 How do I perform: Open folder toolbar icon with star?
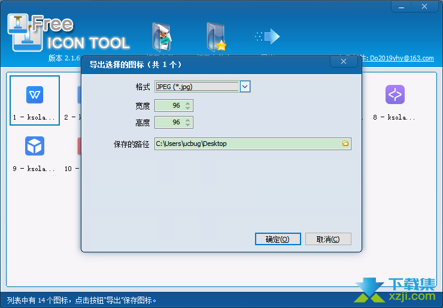click(x=217, y=37)
